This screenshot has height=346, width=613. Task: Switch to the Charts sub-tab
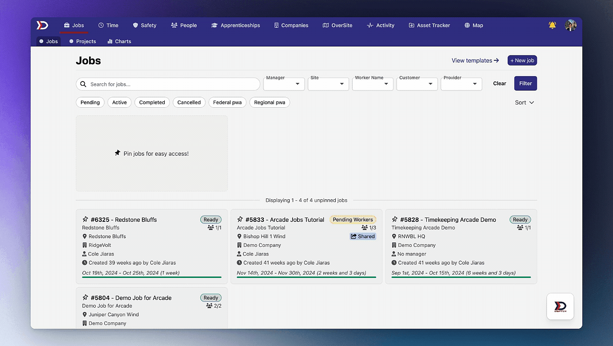(x=119, y=41)
